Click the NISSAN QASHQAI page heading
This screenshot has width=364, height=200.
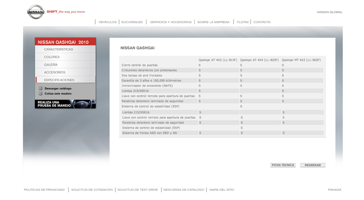click(137, 48)
